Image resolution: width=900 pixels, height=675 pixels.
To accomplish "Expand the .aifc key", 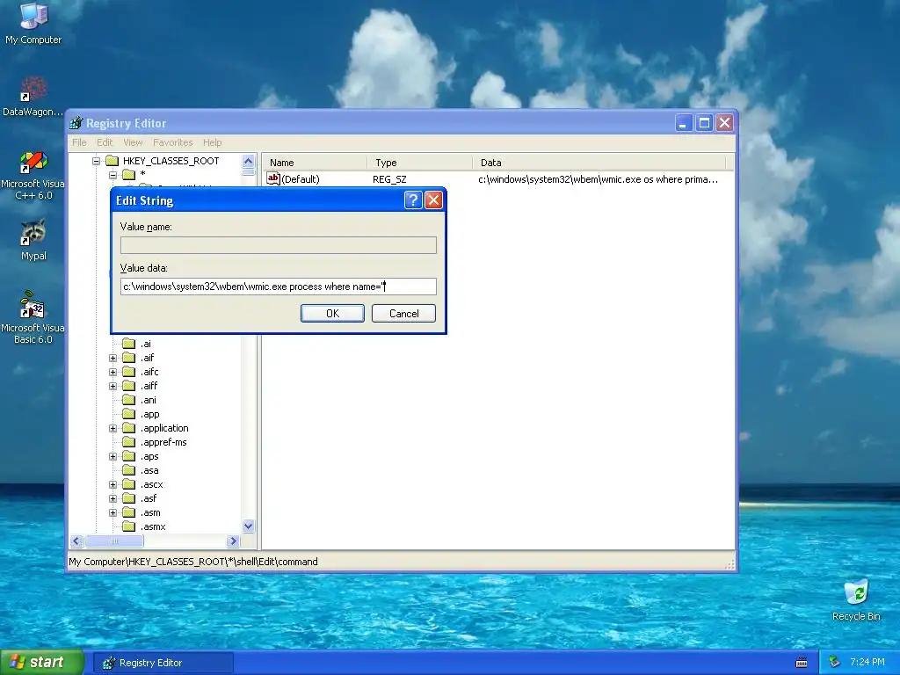I will [x=113, y=372].
